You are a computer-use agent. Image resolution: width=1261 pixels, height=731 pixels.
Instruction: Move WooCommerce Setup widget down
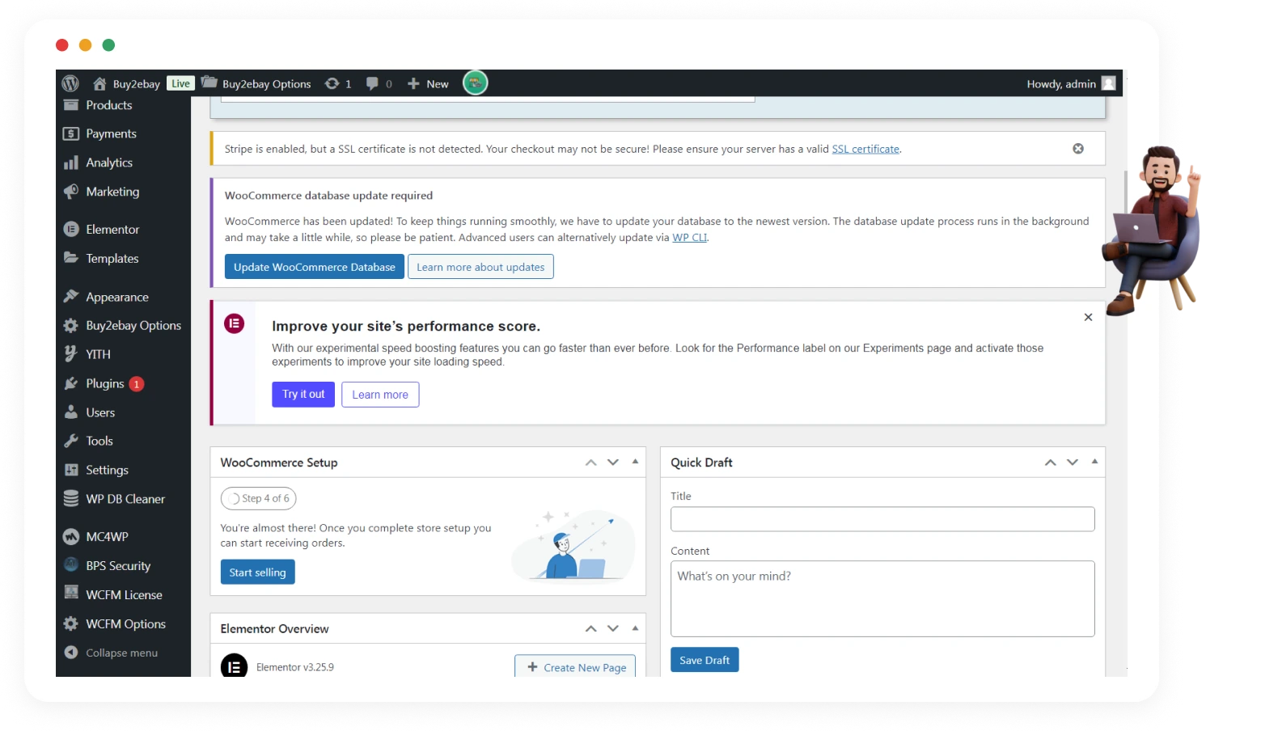coord(613,463)
